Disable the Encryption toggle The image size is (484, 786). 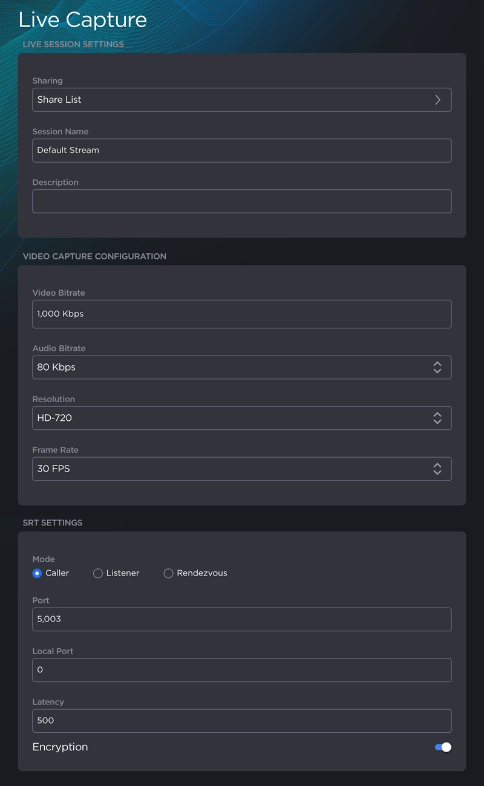(x=442, y=747)
